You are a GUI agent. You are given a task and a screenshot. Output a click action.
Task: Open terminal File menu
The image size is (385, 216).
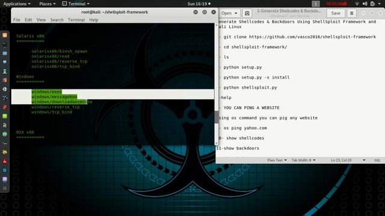pos(17,20)
